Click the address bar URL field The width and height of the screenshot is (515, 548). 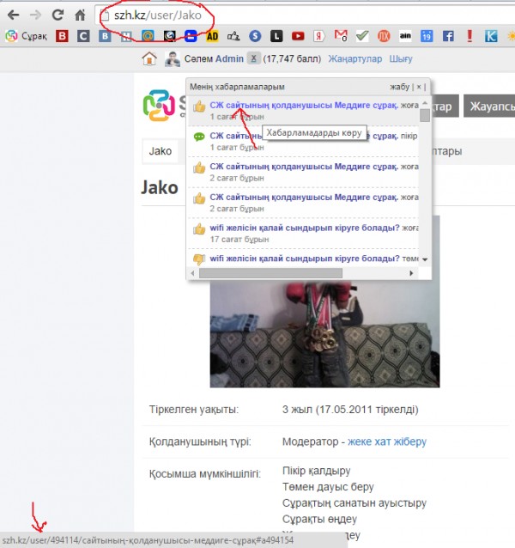257,15
